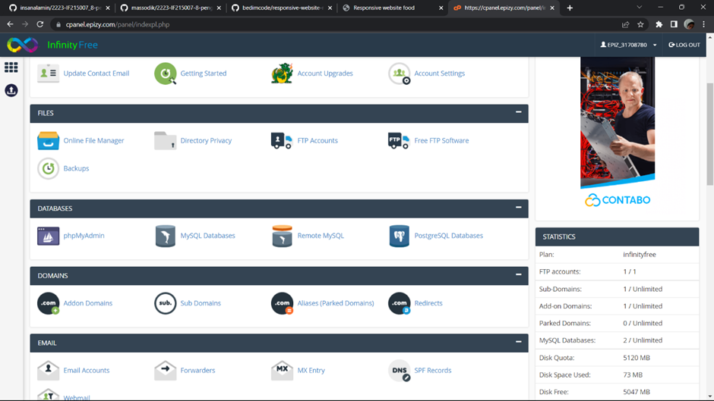Click the FTP Accounts truck icon
Image resolution: width=714 pixels, height=401 pixels.
point(282,140)
